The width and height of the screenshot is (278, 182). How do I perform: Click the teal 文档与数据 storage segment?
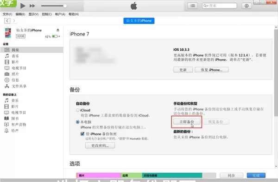pos(172,175)
